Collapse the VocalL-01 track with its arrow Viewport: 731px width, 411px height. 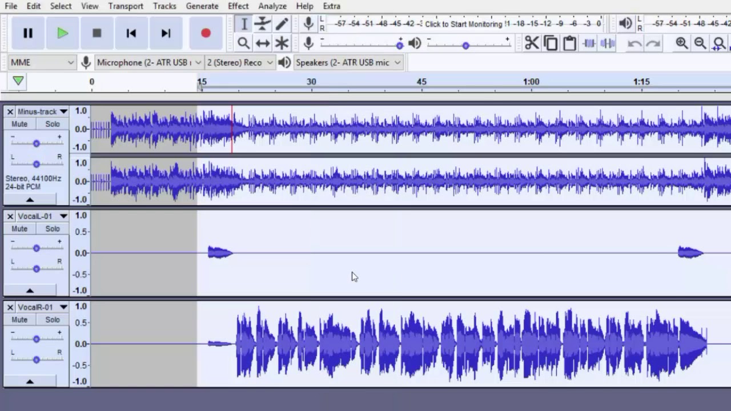[x=30, y=290]
